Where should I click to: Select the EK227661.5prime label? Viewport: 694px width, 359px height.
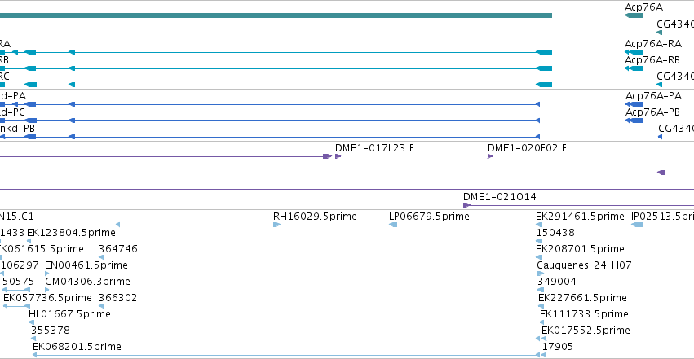582,298
